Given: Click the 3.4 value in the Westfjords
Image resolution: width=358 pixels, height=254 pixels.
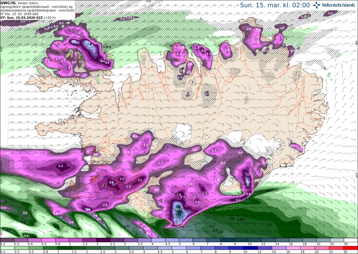Looking at the screenshot, I should pos(103,61).
